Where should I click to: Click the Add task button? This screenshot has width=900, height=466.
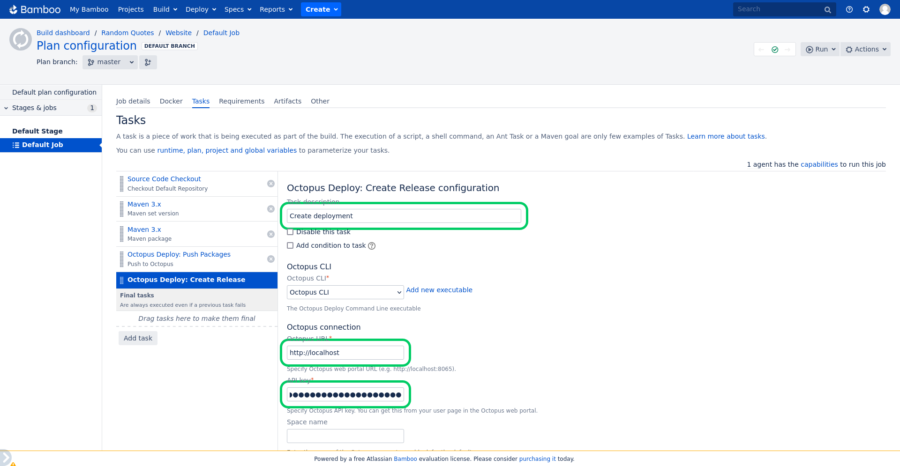pos(138,338)
